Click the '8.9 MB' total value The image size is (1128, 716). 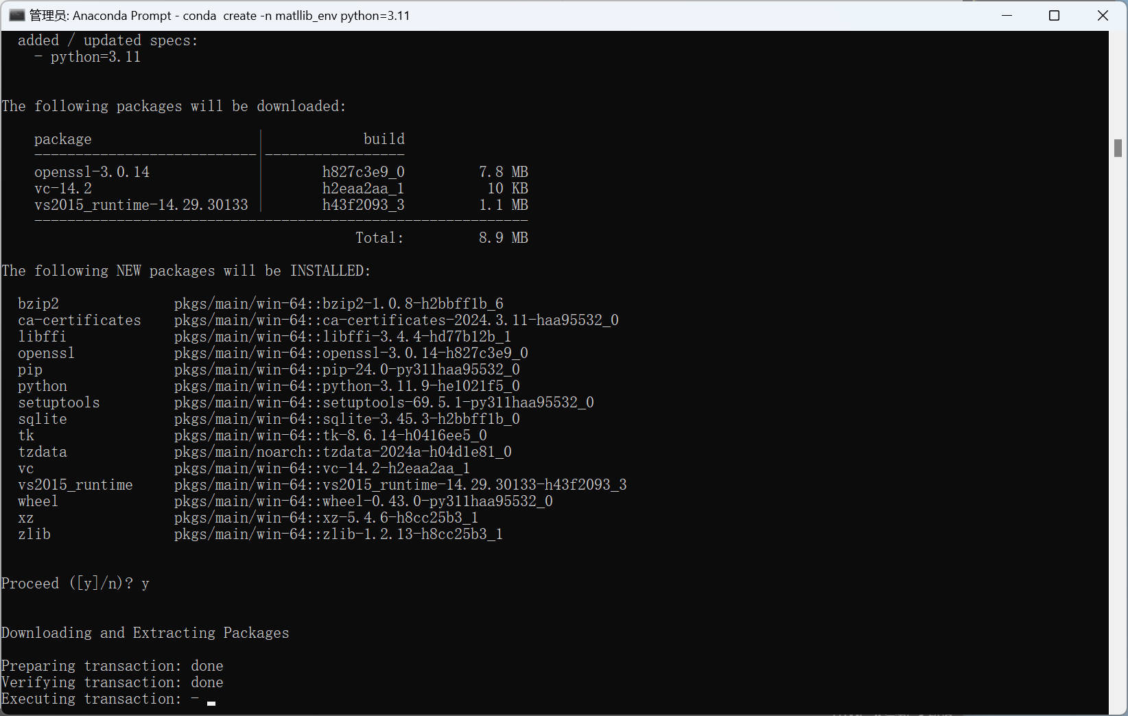pyautogui.click(x=504, y=238)
